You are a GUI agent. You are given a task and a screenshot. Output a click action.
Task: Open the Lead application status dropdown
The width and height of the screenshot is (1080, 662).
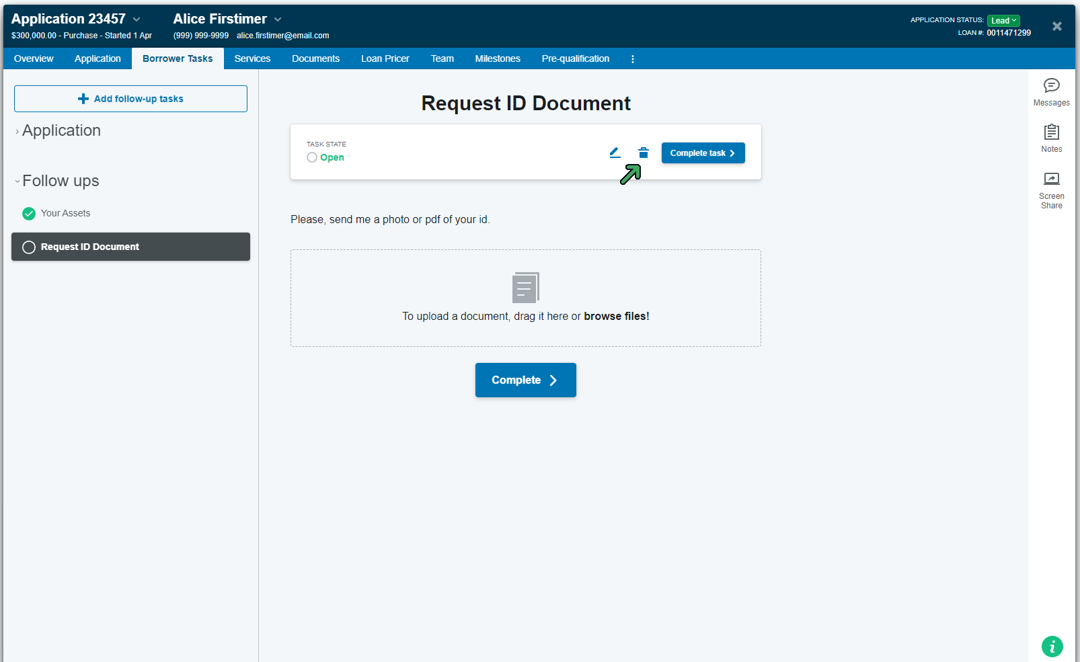[1003, 21]
